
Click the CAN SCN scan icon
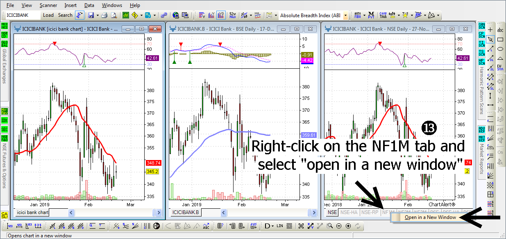481,26
